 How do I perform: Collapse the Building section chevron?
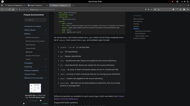[45, 34]
